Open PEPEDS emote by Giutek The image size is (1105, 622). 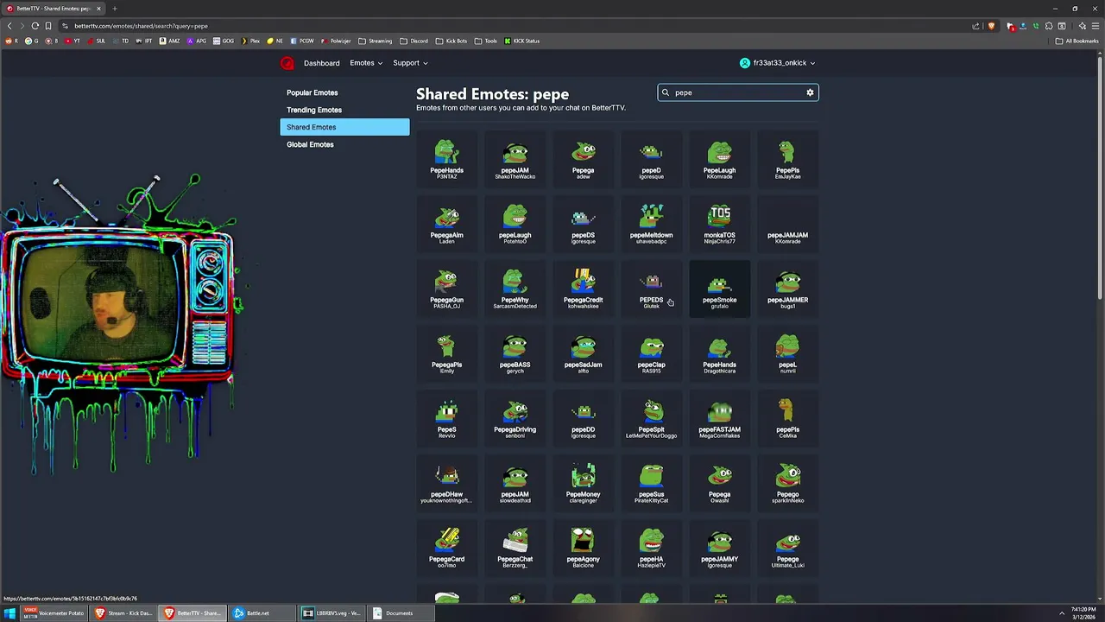651,288
